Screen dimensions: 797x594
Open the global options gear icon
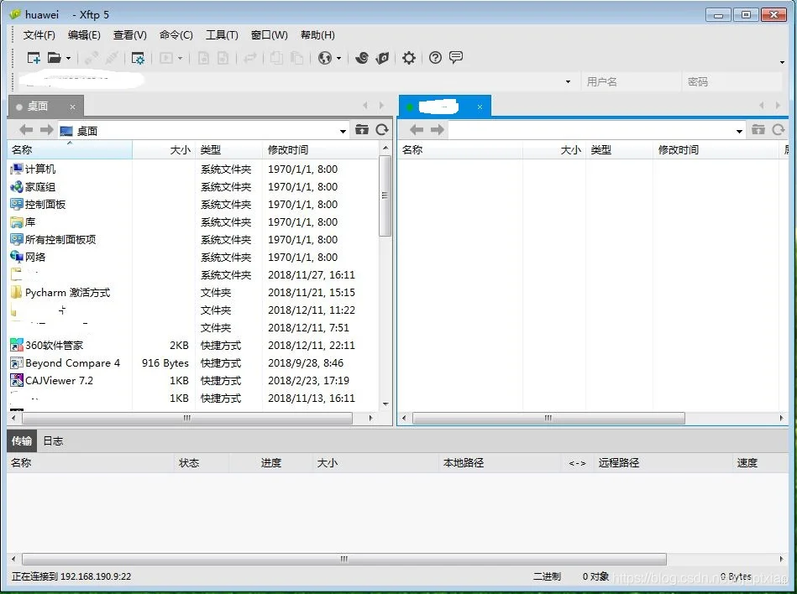pos(408,58)
